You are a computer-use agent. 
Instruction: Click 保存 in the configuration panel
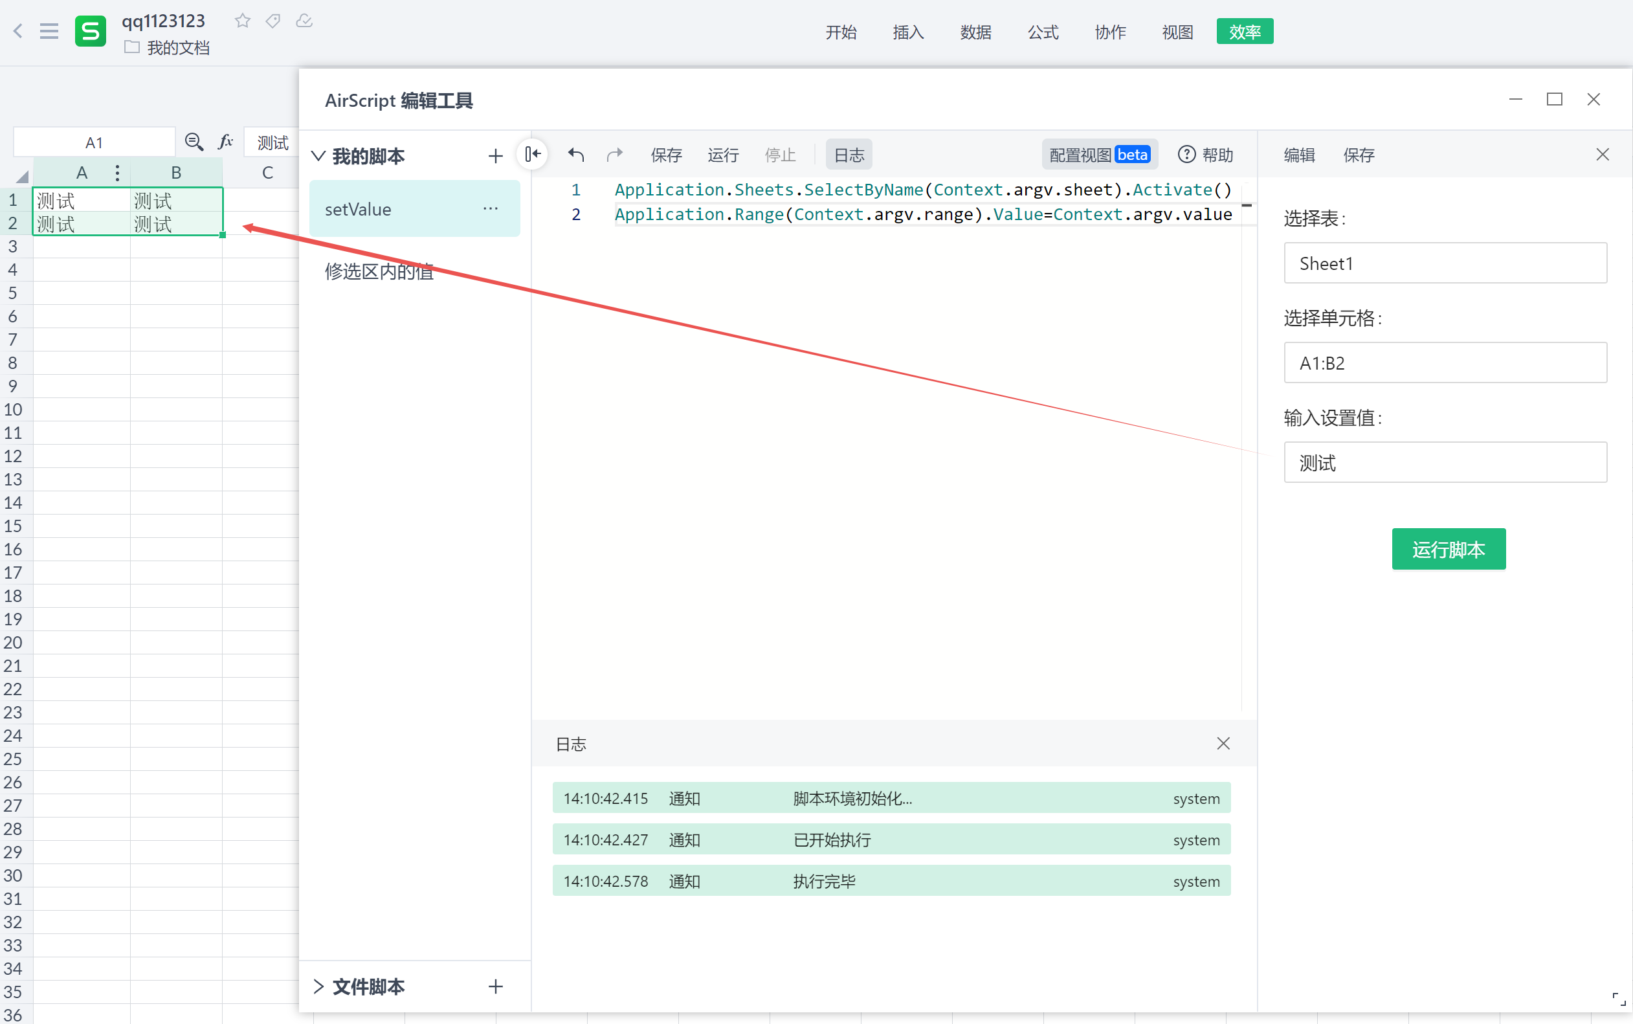(x=1359, y=155)
